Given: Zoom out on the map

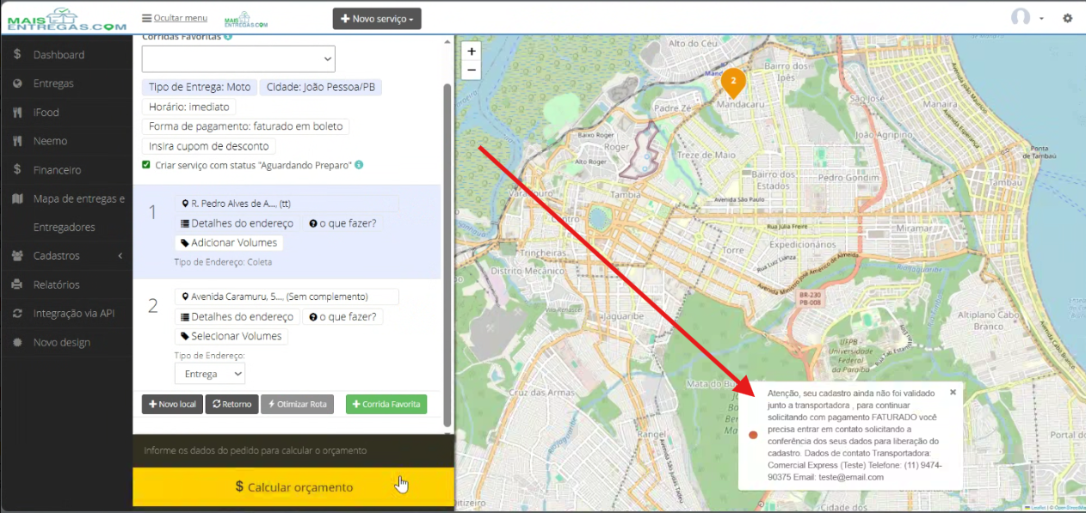Looking at the screenshot, I should [x=472, y=70].
